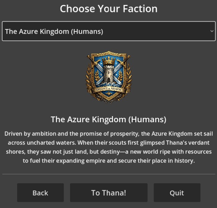This screenshot has height=208, width=217.
Task: Click the faction description paragraph
Action: click(109, 147)
